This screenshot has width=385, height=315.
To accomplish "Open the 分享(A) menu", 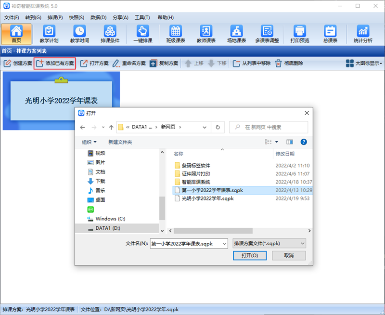I will 121,17.
